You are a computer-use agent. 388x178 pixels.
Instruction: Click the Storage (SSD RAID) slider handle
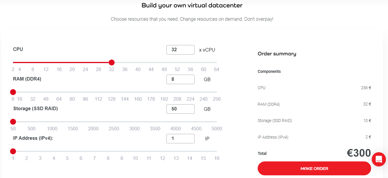pyautogui.click(x=13, y=122)
